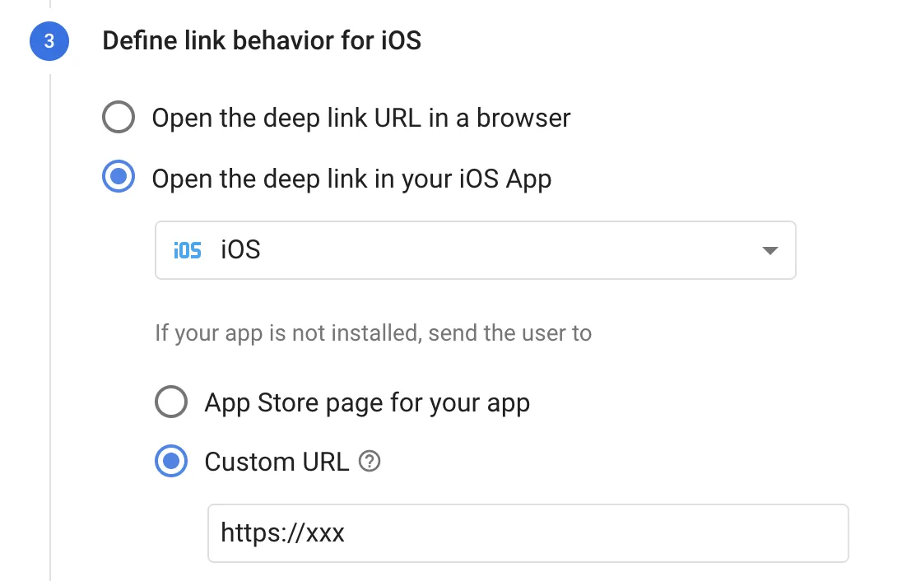Click 'Open the deep link in your iOS App' label
The image size is (902, 581).
pos(351,178)
